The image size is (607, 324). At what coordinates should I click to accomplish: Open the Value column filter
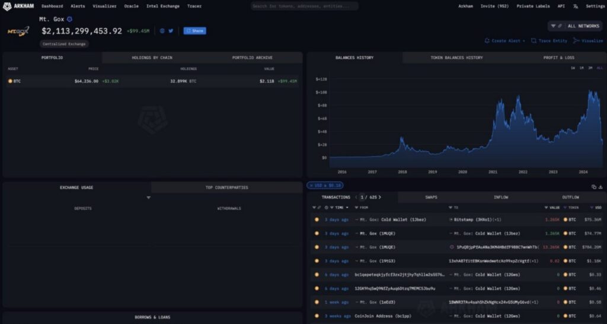click(x=546, y=208)
